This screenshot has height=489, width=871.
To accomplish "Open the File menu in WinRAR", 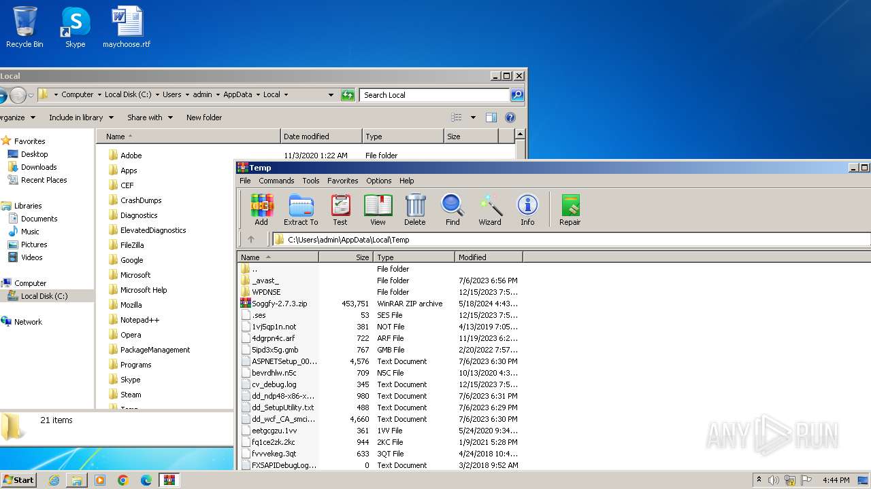I will click(245, 181).
